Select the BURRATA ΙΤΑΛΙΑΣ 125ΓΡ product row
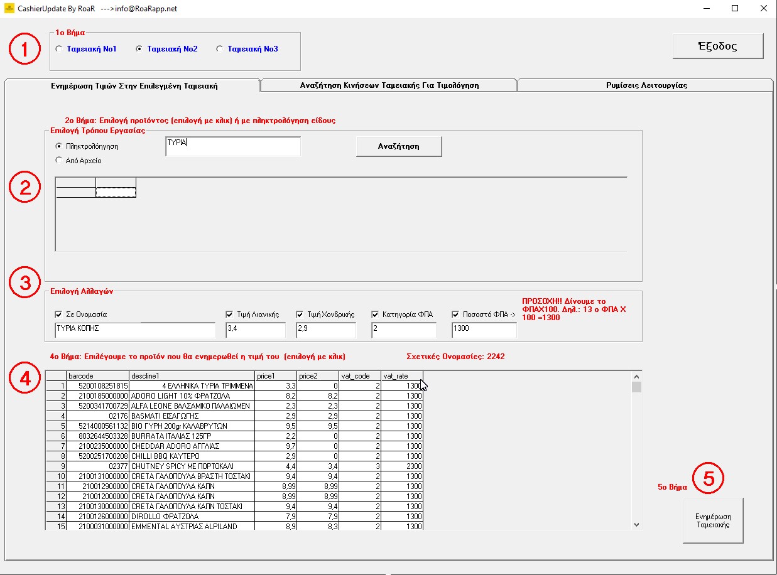The height and width of the screenshot is (575, 777). (192, 436)
